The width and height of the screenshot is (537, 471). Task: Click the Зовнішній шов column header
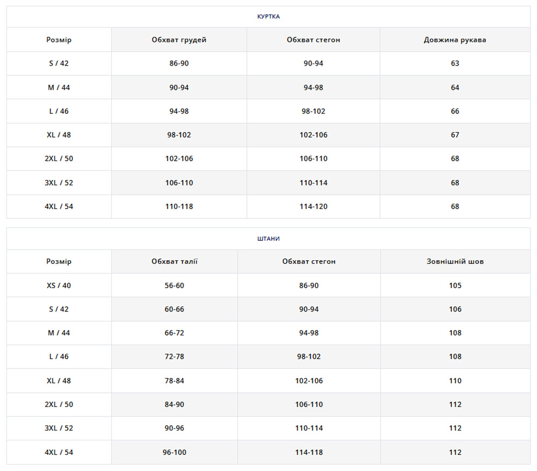[x=455, y=262]
